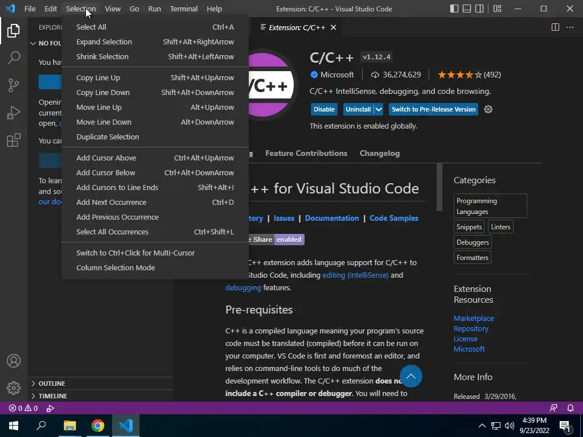Collapse the NO FOLDER OPENED section
This screenshot has height=437, width=583.
46,43
